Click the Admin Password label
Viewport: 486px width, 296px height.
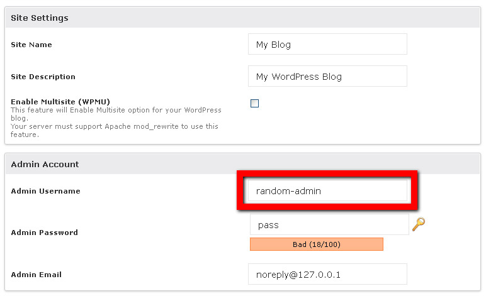click(x=44, y=233)
